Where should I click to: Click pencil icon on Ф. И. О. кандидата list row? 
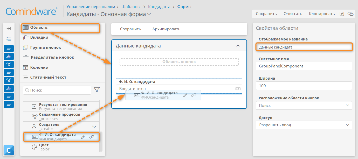pyautogui.click(x=83, y=137)
